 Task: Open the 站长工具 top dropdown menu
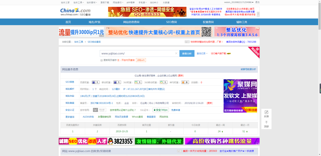click(x=79, y=2)
